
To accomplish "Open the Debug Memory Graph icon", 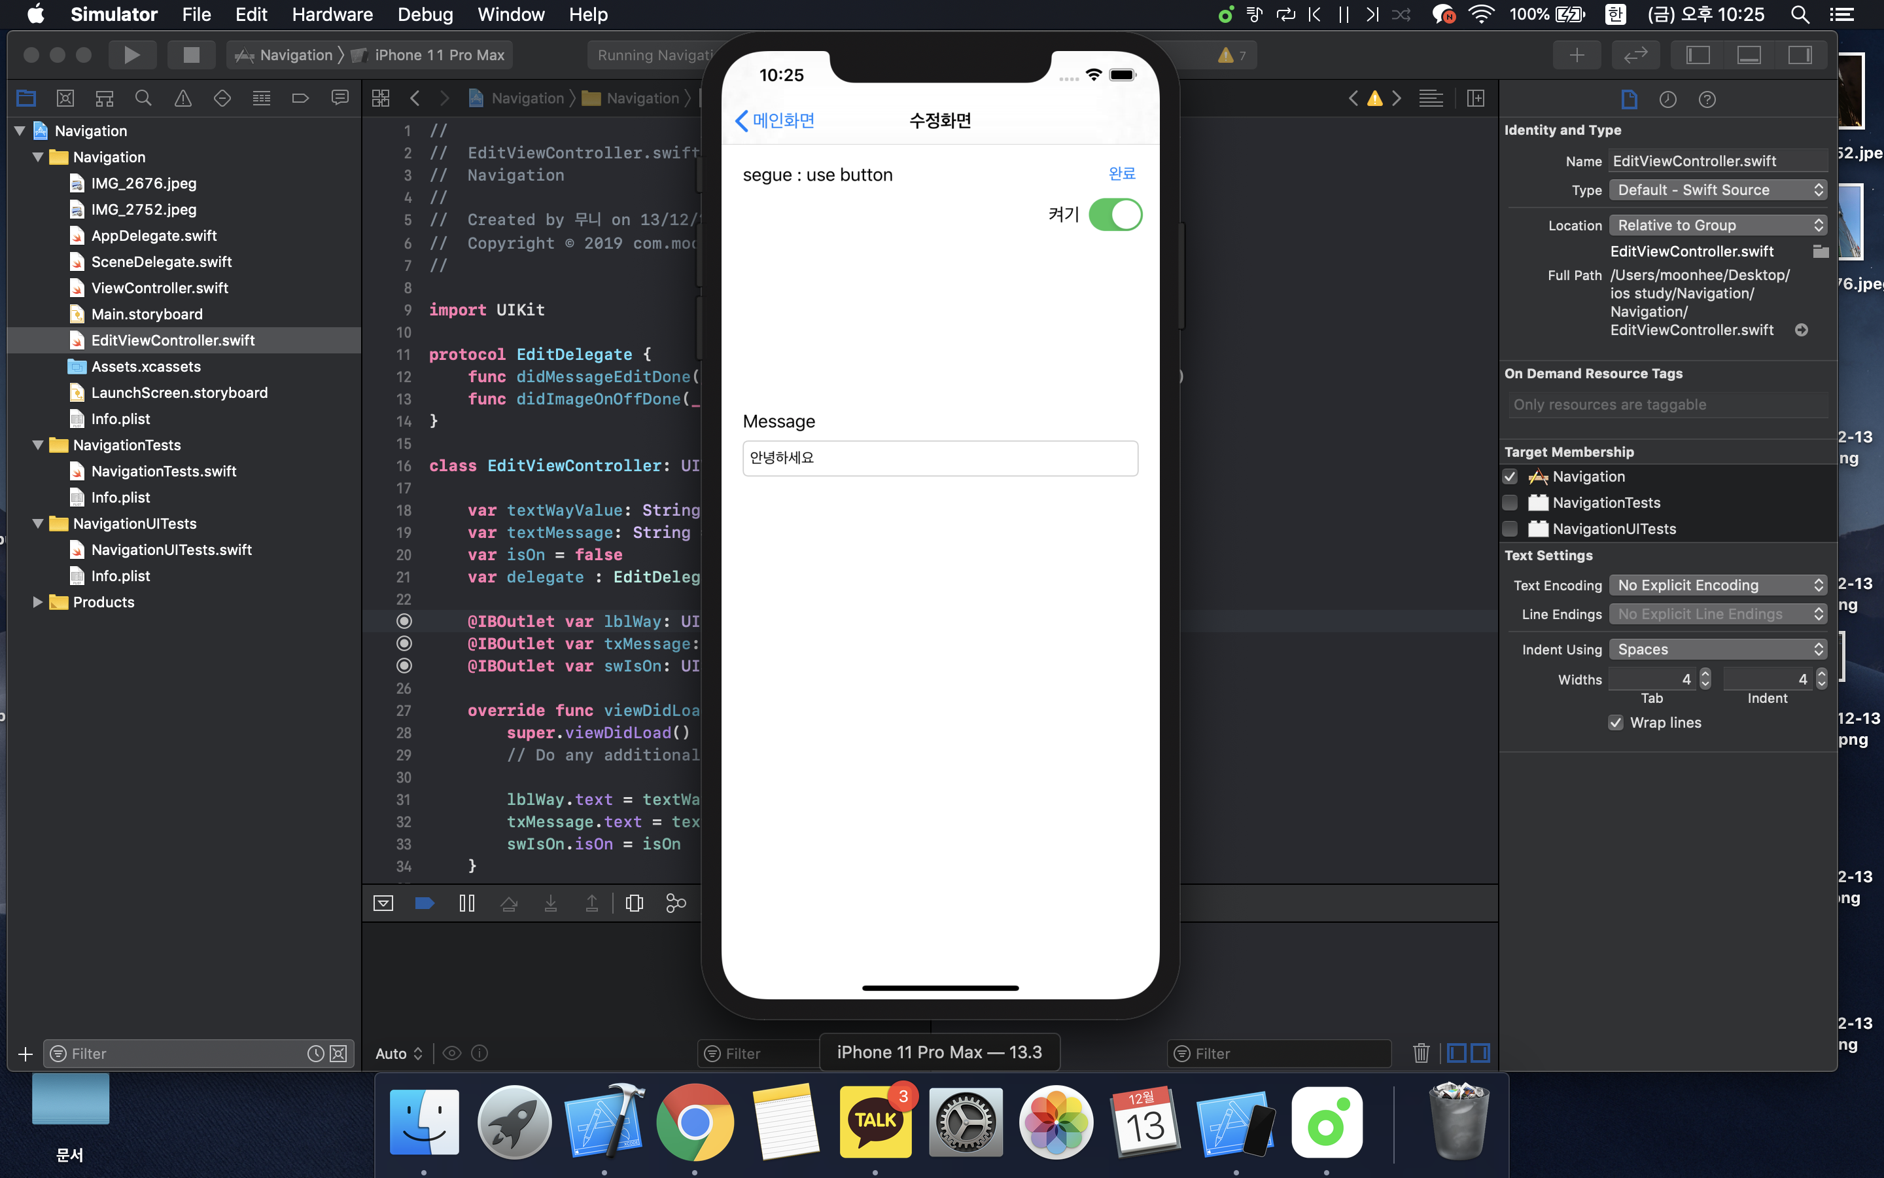I will click(676, 903).
